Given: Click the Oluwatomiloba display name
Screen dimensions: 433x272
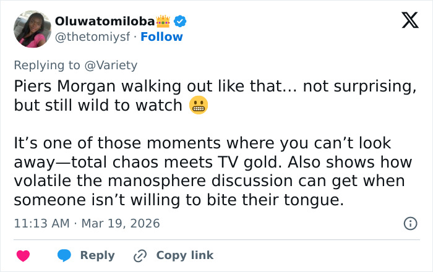Looking at the screenshot, I should 104,21.
